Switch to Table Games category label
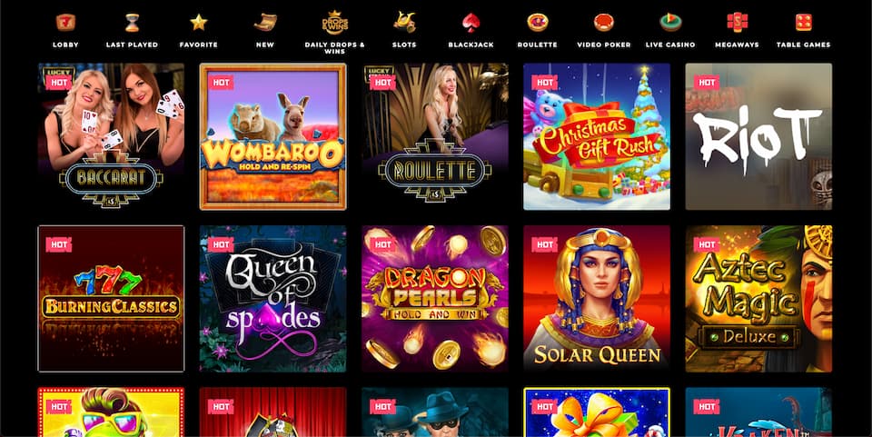The width and height of the screenshot is (872, 437). [x=804, y=45]
